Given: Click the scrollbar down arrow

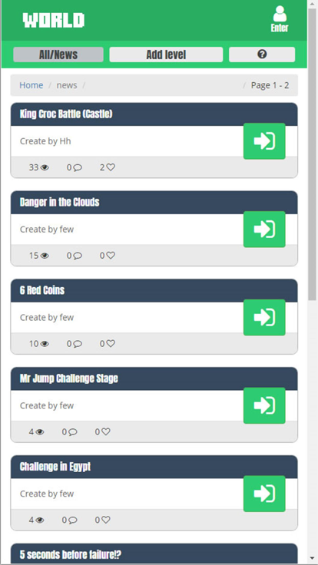Looking at the screenshot, I should [312, 560].
